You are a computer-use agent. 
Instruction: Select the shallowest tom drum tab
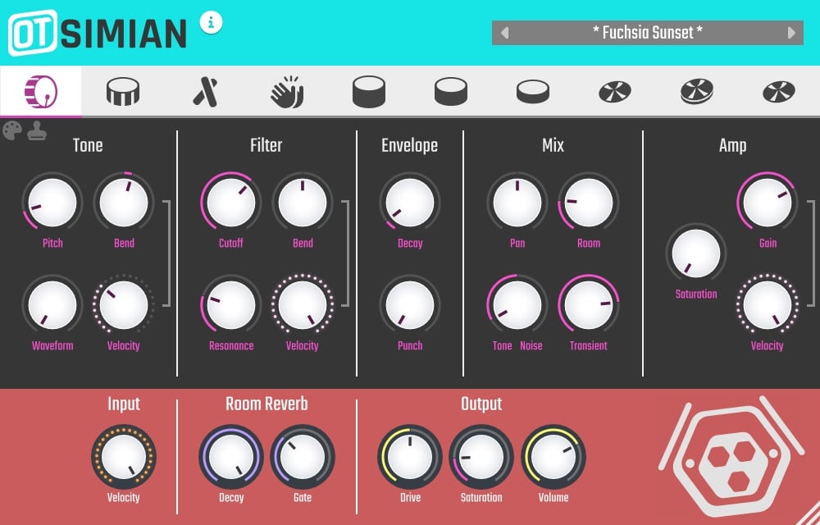[x=533, y=92]
